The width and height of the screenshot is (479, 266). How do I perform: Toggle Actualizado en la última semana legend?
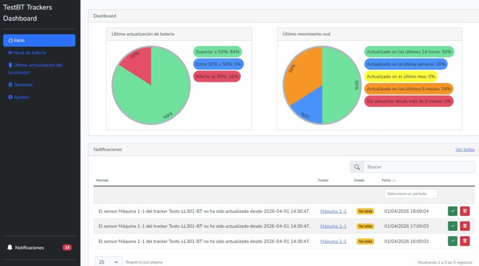tap(406, 64)
